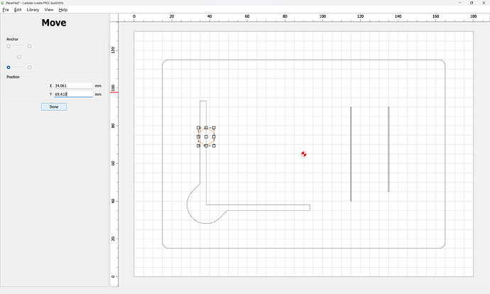Click the Y position input field
490x294 pixels.
pos(73,94)
